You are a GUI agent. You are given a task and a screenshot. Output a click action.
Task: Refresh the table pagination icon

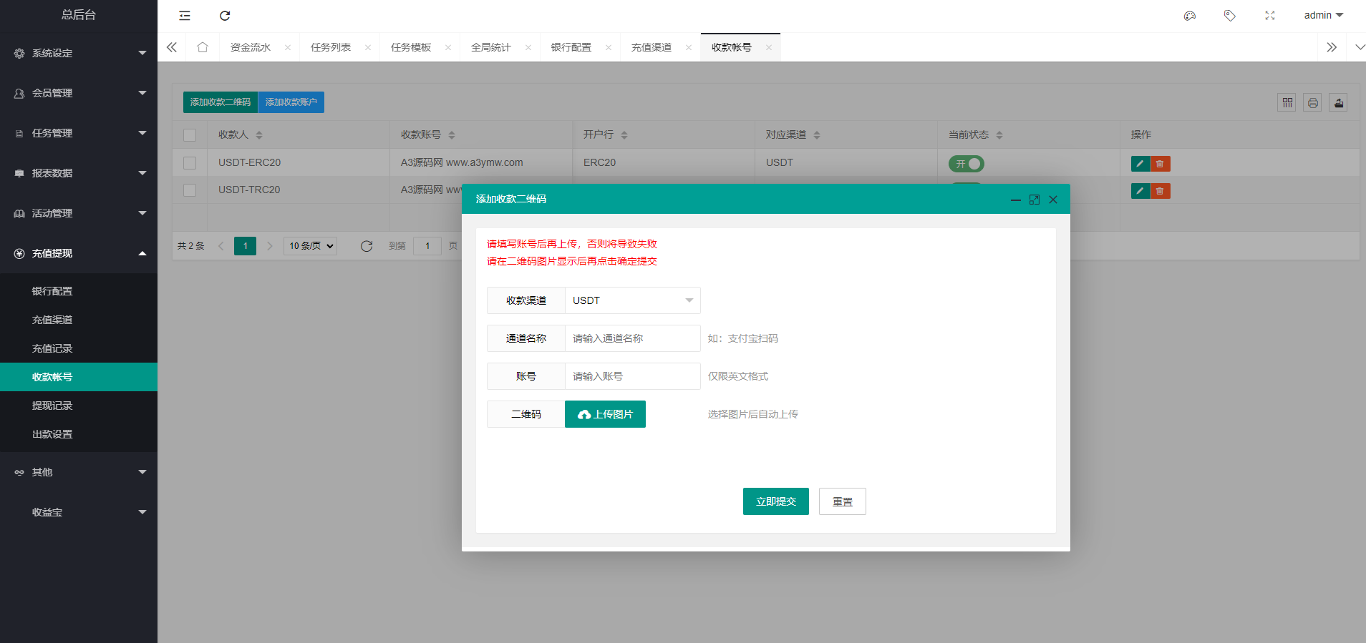pyautogui.click(x=367, y=246)
